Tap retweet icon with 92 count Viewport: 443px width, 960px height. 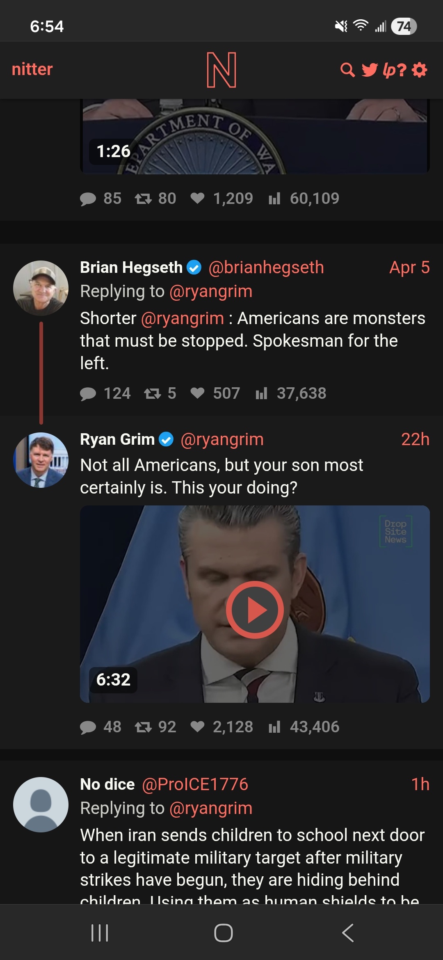[x=143, y=727]
